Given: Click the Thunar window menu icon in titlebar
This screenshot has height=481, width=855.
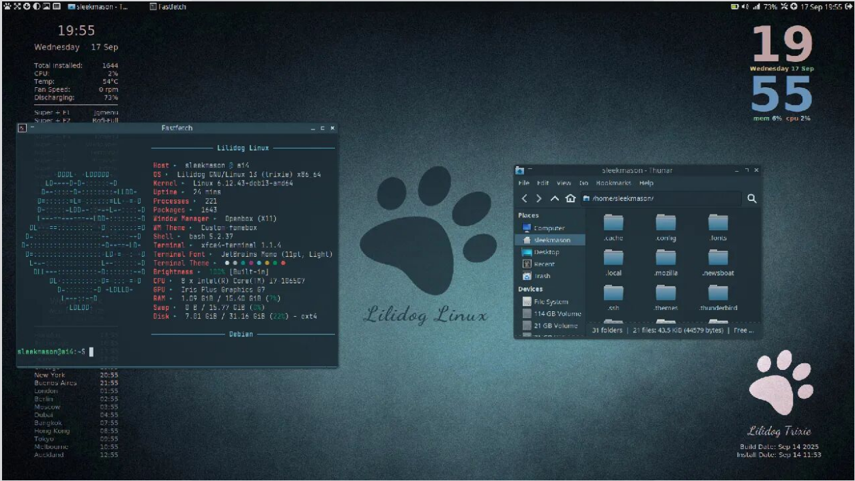Looking at the screenshot, I should pyautogui.click(x=520, y=170).
